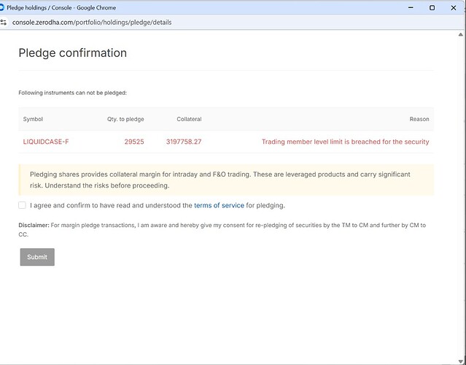
Task: Click the 'Following instruments can not be pledged' text
Action: (72, 93)
